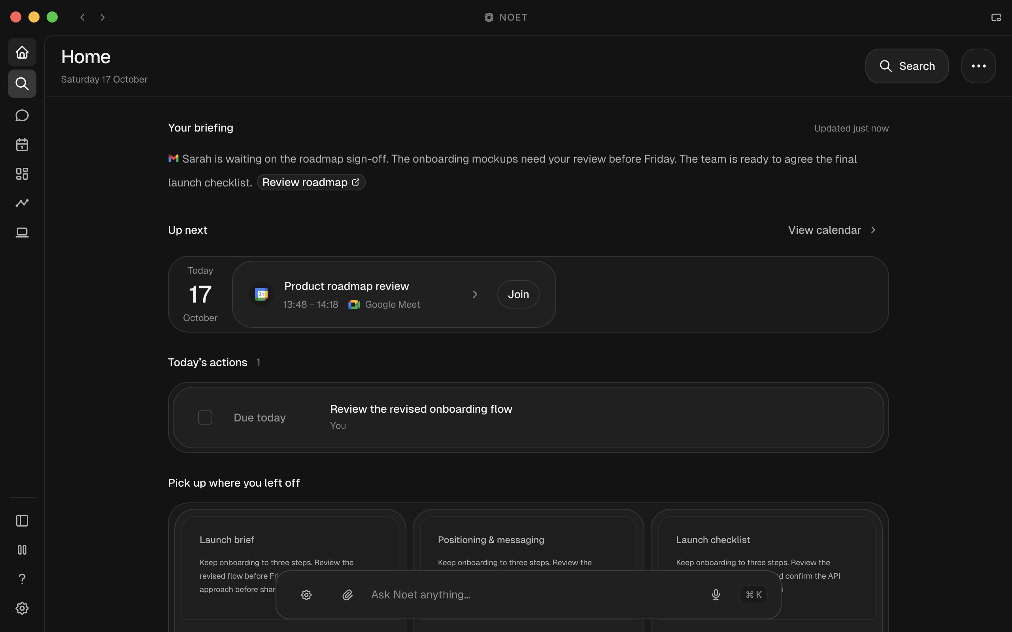Click the Updated just now text
Image resolution: width=1012 pixels, height=632 pixels.
click(851, 128)
